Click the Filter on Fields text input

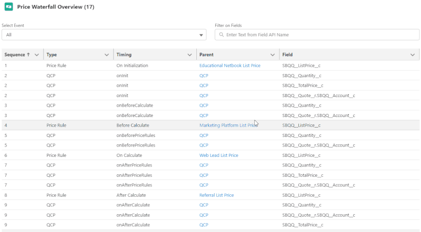click(x=317, y=35)
